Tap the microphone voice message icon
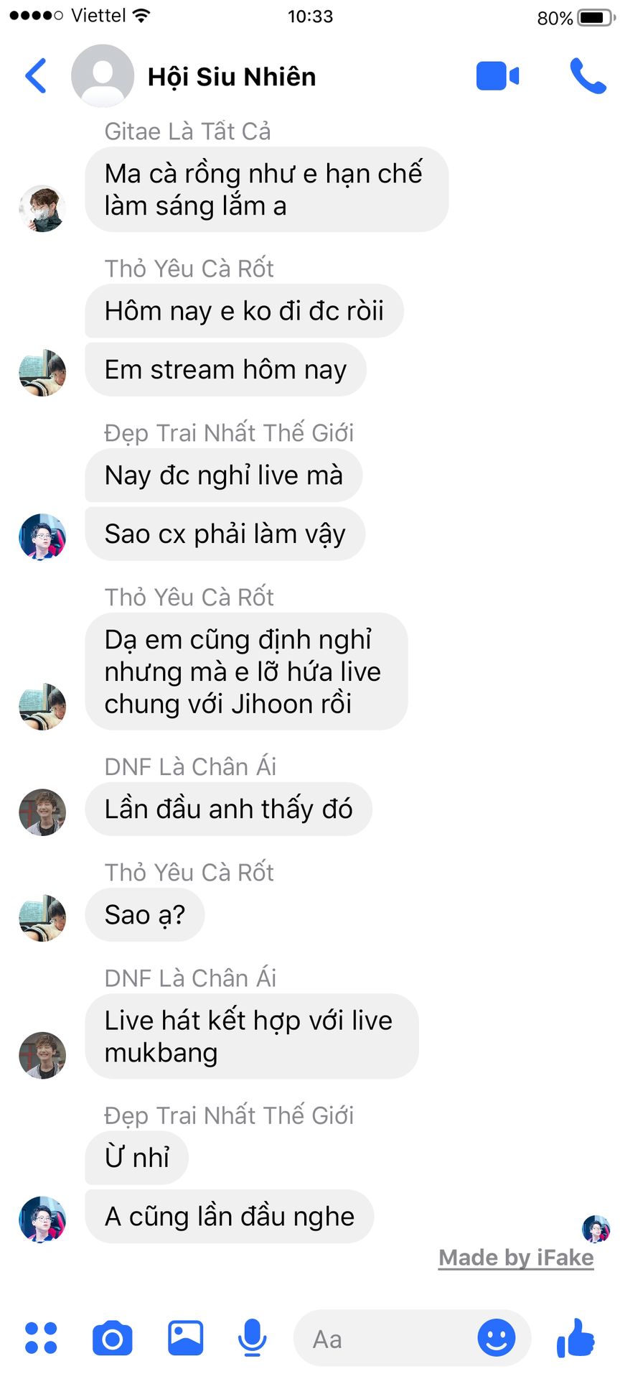The width and height of the screenshot is (620, 1379). coord(253,1338)
